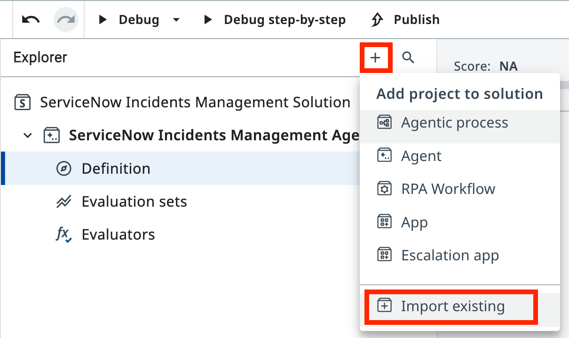Click the Import existing plus-box icon
Viewport: 569px width, 338px height.
coord(385,306)
